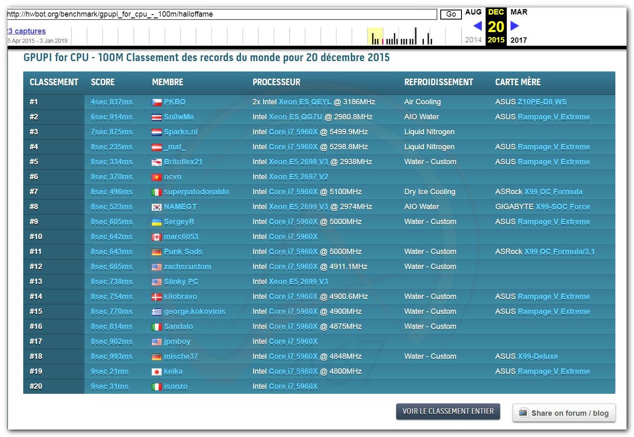This screenshot has width=634, height=437.
Task: Jump to 2014 in capture timeline
Action: (473, 40)
